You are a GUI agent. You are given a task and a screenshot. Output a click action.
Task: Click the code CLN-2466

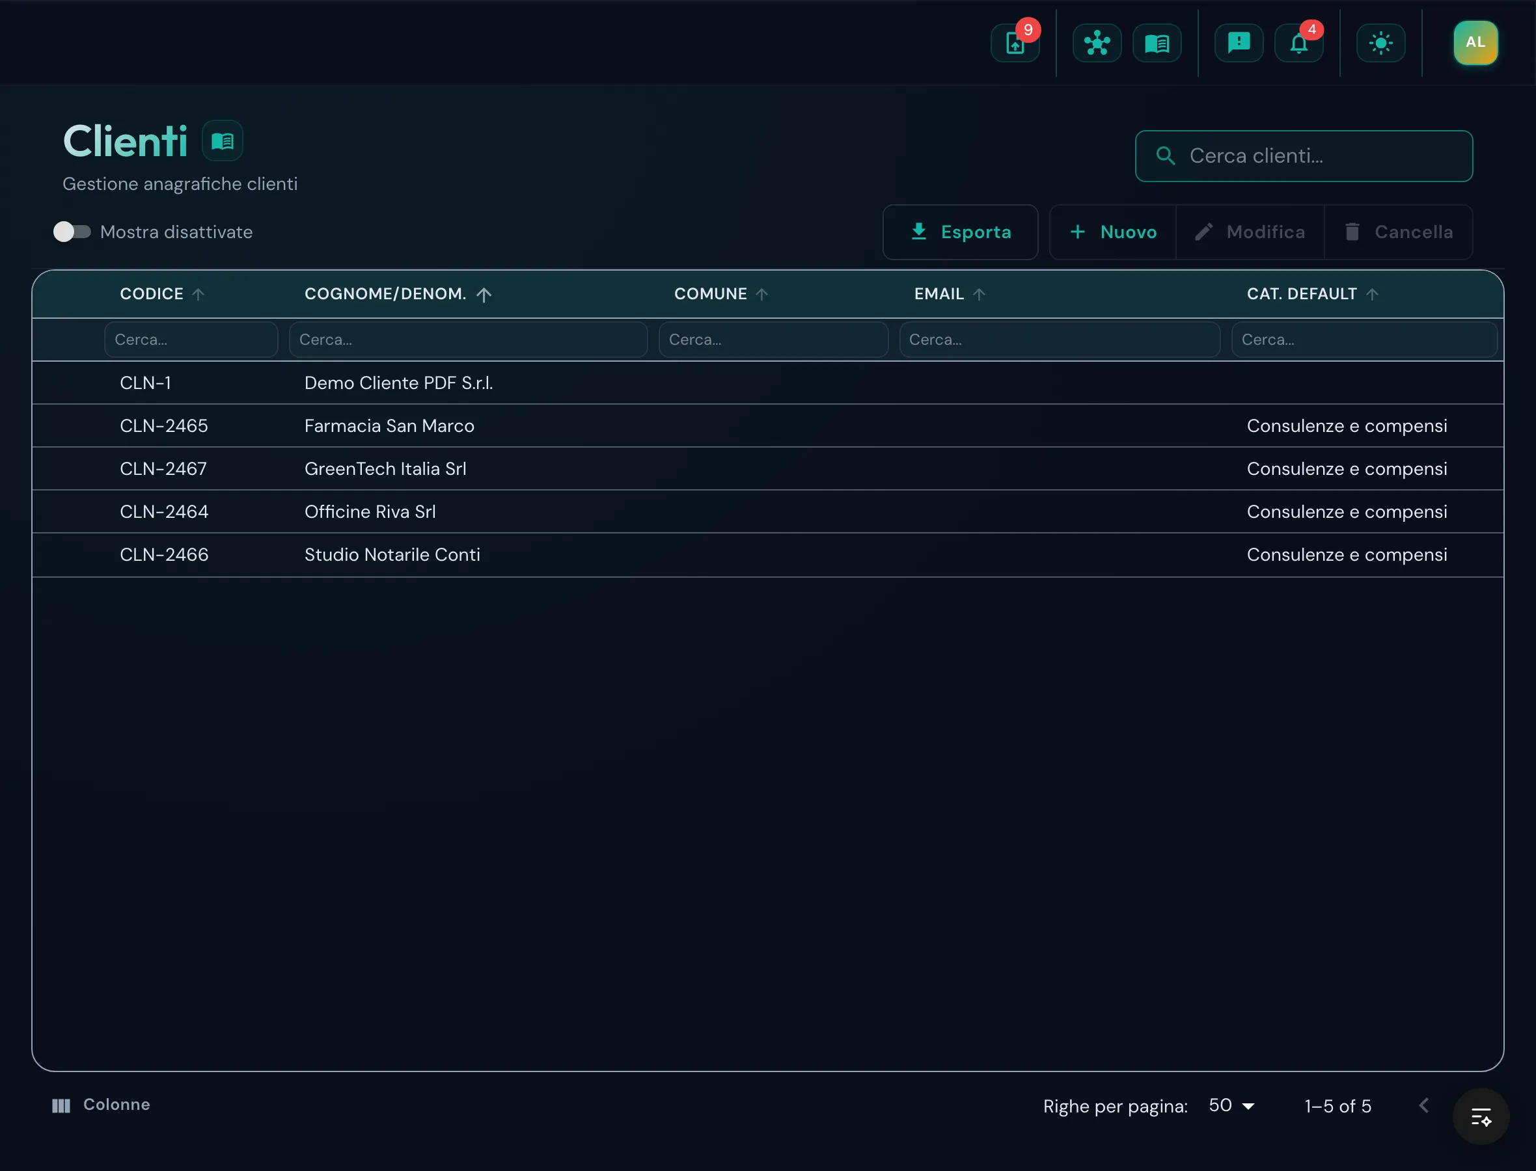click(x=164, y=555)
